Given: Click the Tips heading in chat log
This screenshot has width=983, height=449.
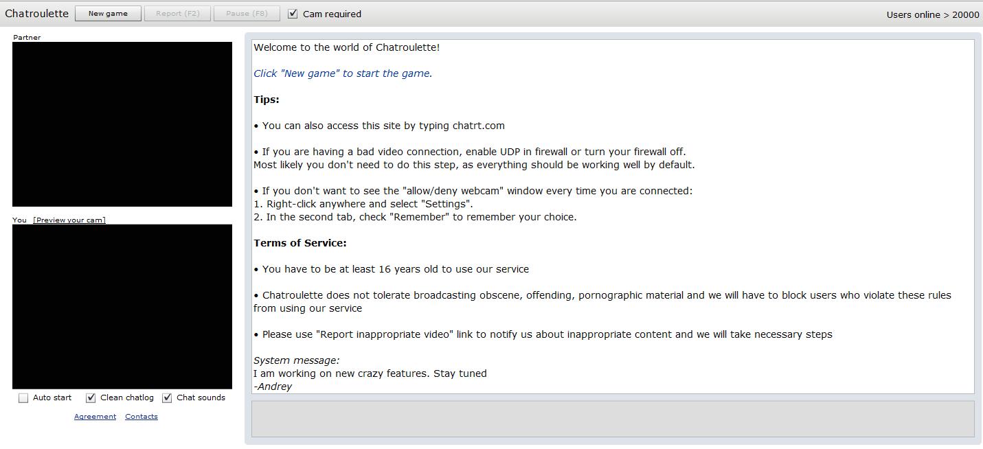Looking at the screenshot, I should pyautogui.click(x=267, y=100).
